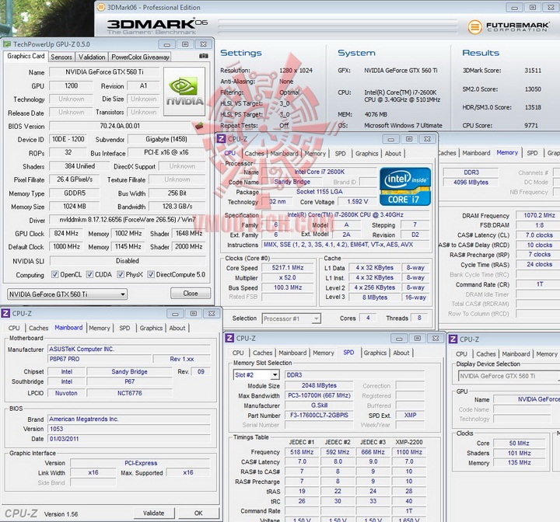Screen dimensions: 560x522
Task: Click the CAS# Latency value 7.0 clocks
Action: pos(539,235)
